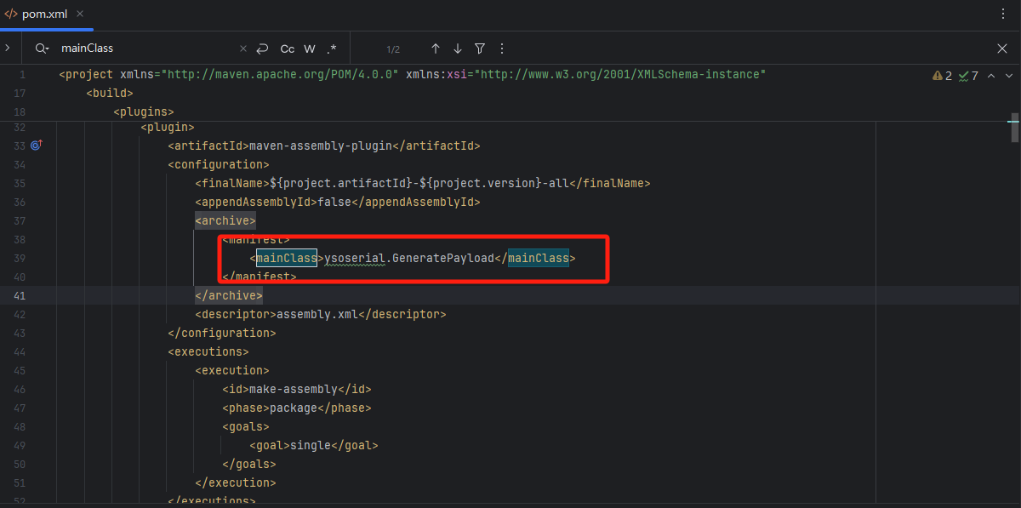Image resolution: width=1021 pixels, height=508 pixels.
Task: Expand the replace field with chevron
Action: [x=8, y=49]
